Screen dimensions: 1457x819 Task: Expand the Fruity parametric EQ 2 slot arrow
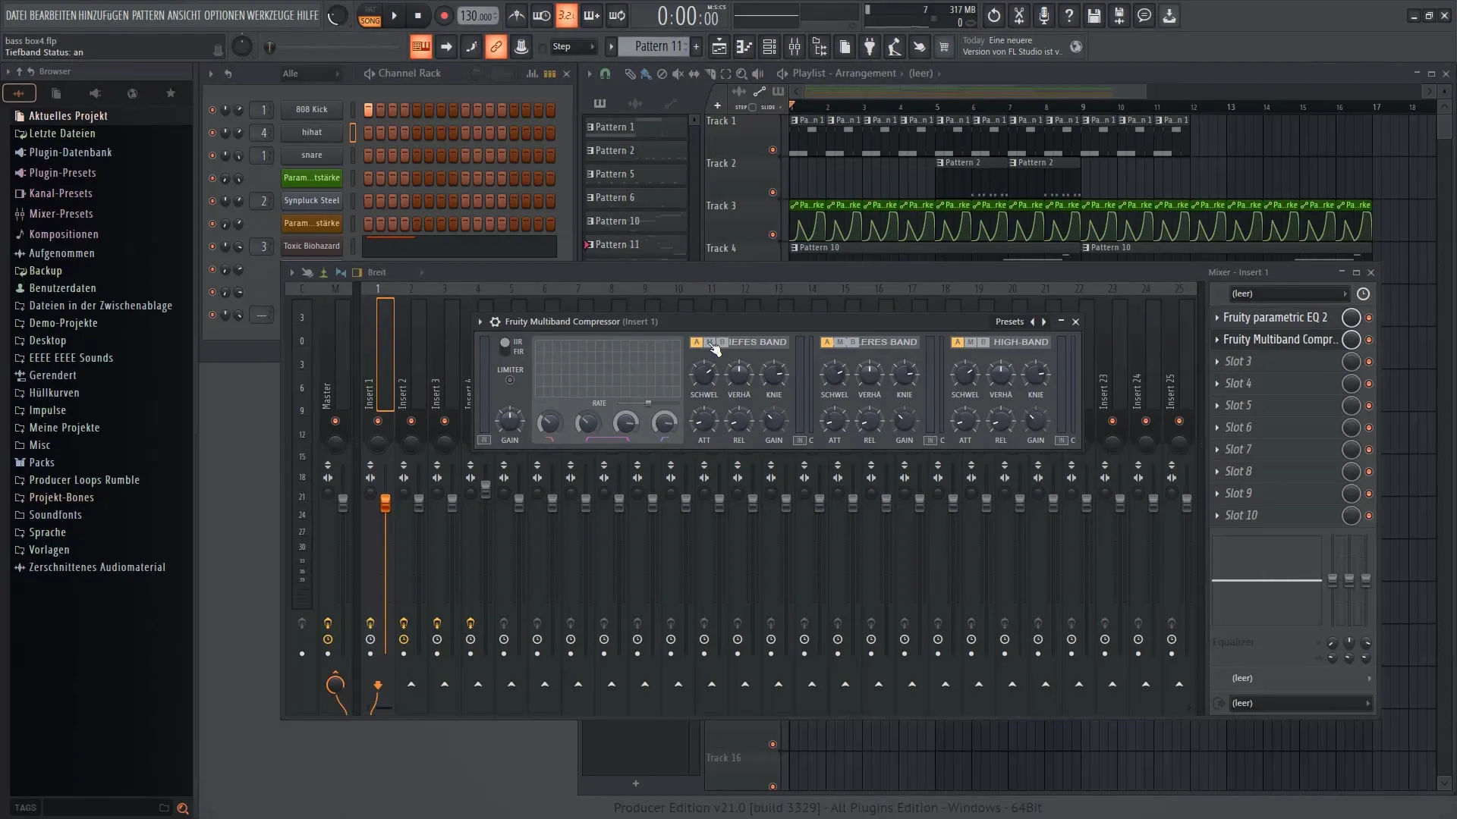pos(1217,318)
